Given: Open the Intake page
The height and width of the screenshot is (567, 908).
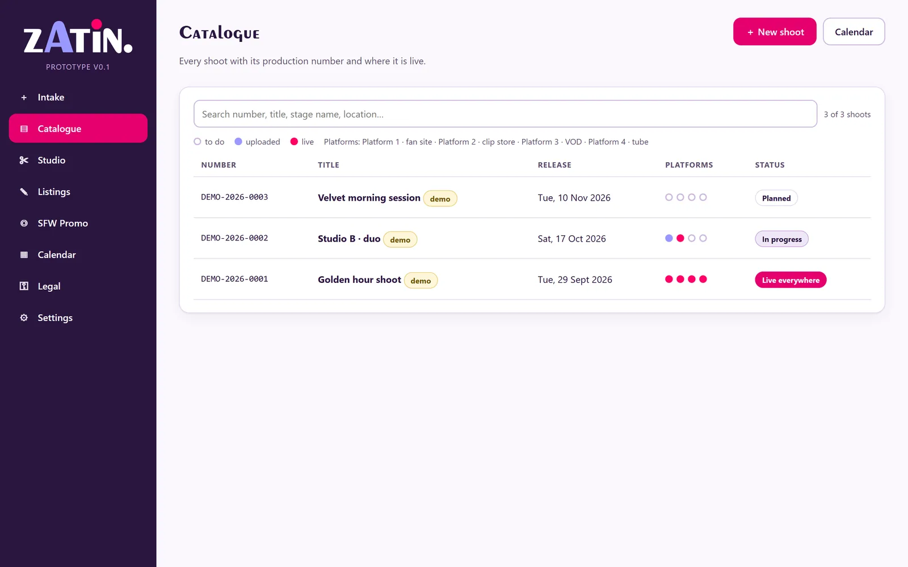Looking at the screenshot, I should [78, 98].
